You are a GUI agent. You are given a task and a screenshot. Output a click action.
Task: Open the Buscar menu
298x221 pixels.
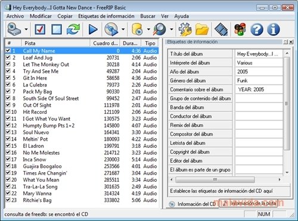[x=148, y=16]
